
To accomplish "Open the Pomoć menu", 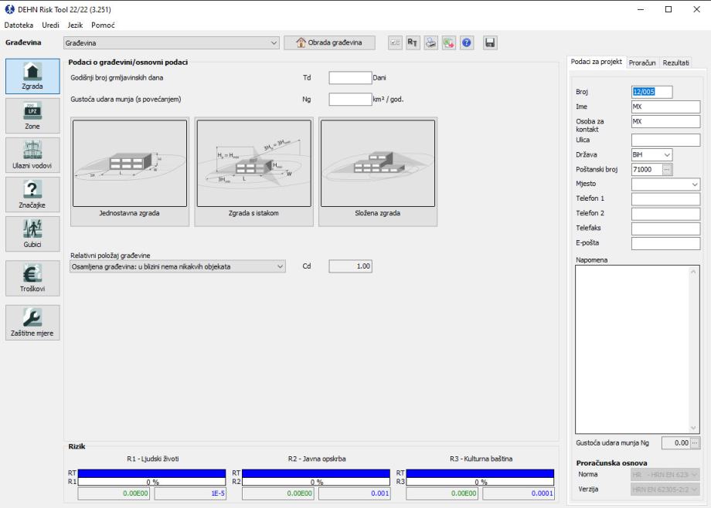I will click(x=103, y=25).
